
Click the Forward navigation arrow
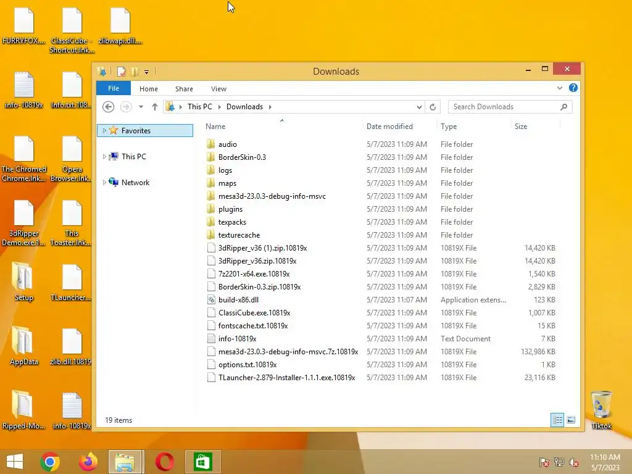pos(126,107)
